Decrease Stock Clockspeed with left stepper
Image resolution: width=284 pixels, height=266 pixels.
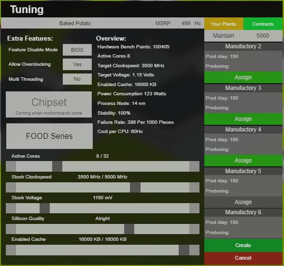point(11,187)
